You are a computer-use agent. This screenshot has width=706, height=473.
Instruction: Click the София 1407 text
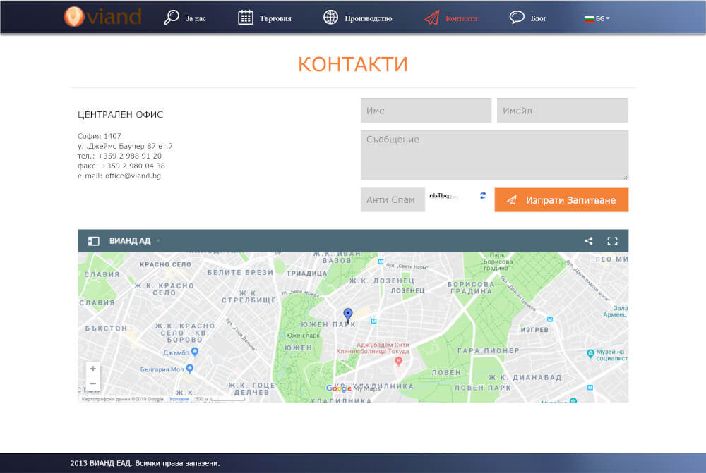pos(99,136)
